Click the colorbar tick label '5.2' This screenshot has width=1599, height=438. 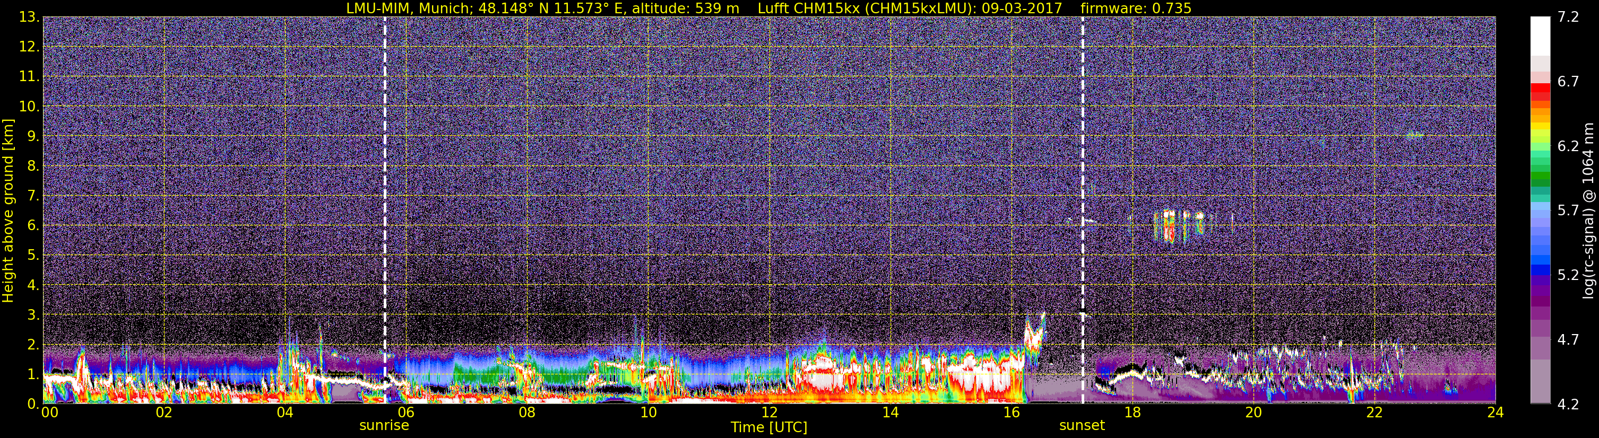(x=1568, y=275)
